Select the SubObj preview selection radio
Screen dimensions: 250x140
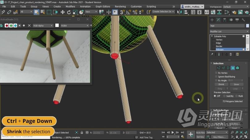pyautogui.click(x=224, y=96)
